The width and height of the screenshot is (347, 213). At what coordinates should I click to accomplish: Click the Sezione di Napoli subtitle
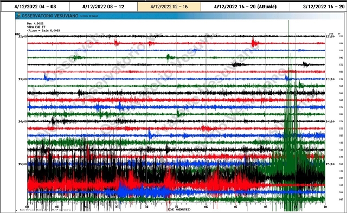(x=89, y=16)
